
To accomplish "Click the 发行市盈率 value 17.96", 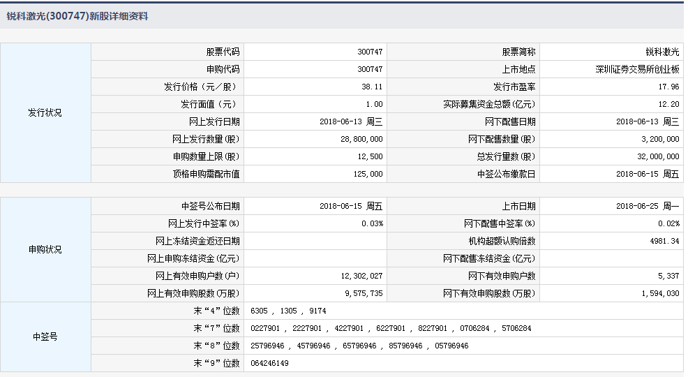I will pyautogui.click(x=669, y=87).
